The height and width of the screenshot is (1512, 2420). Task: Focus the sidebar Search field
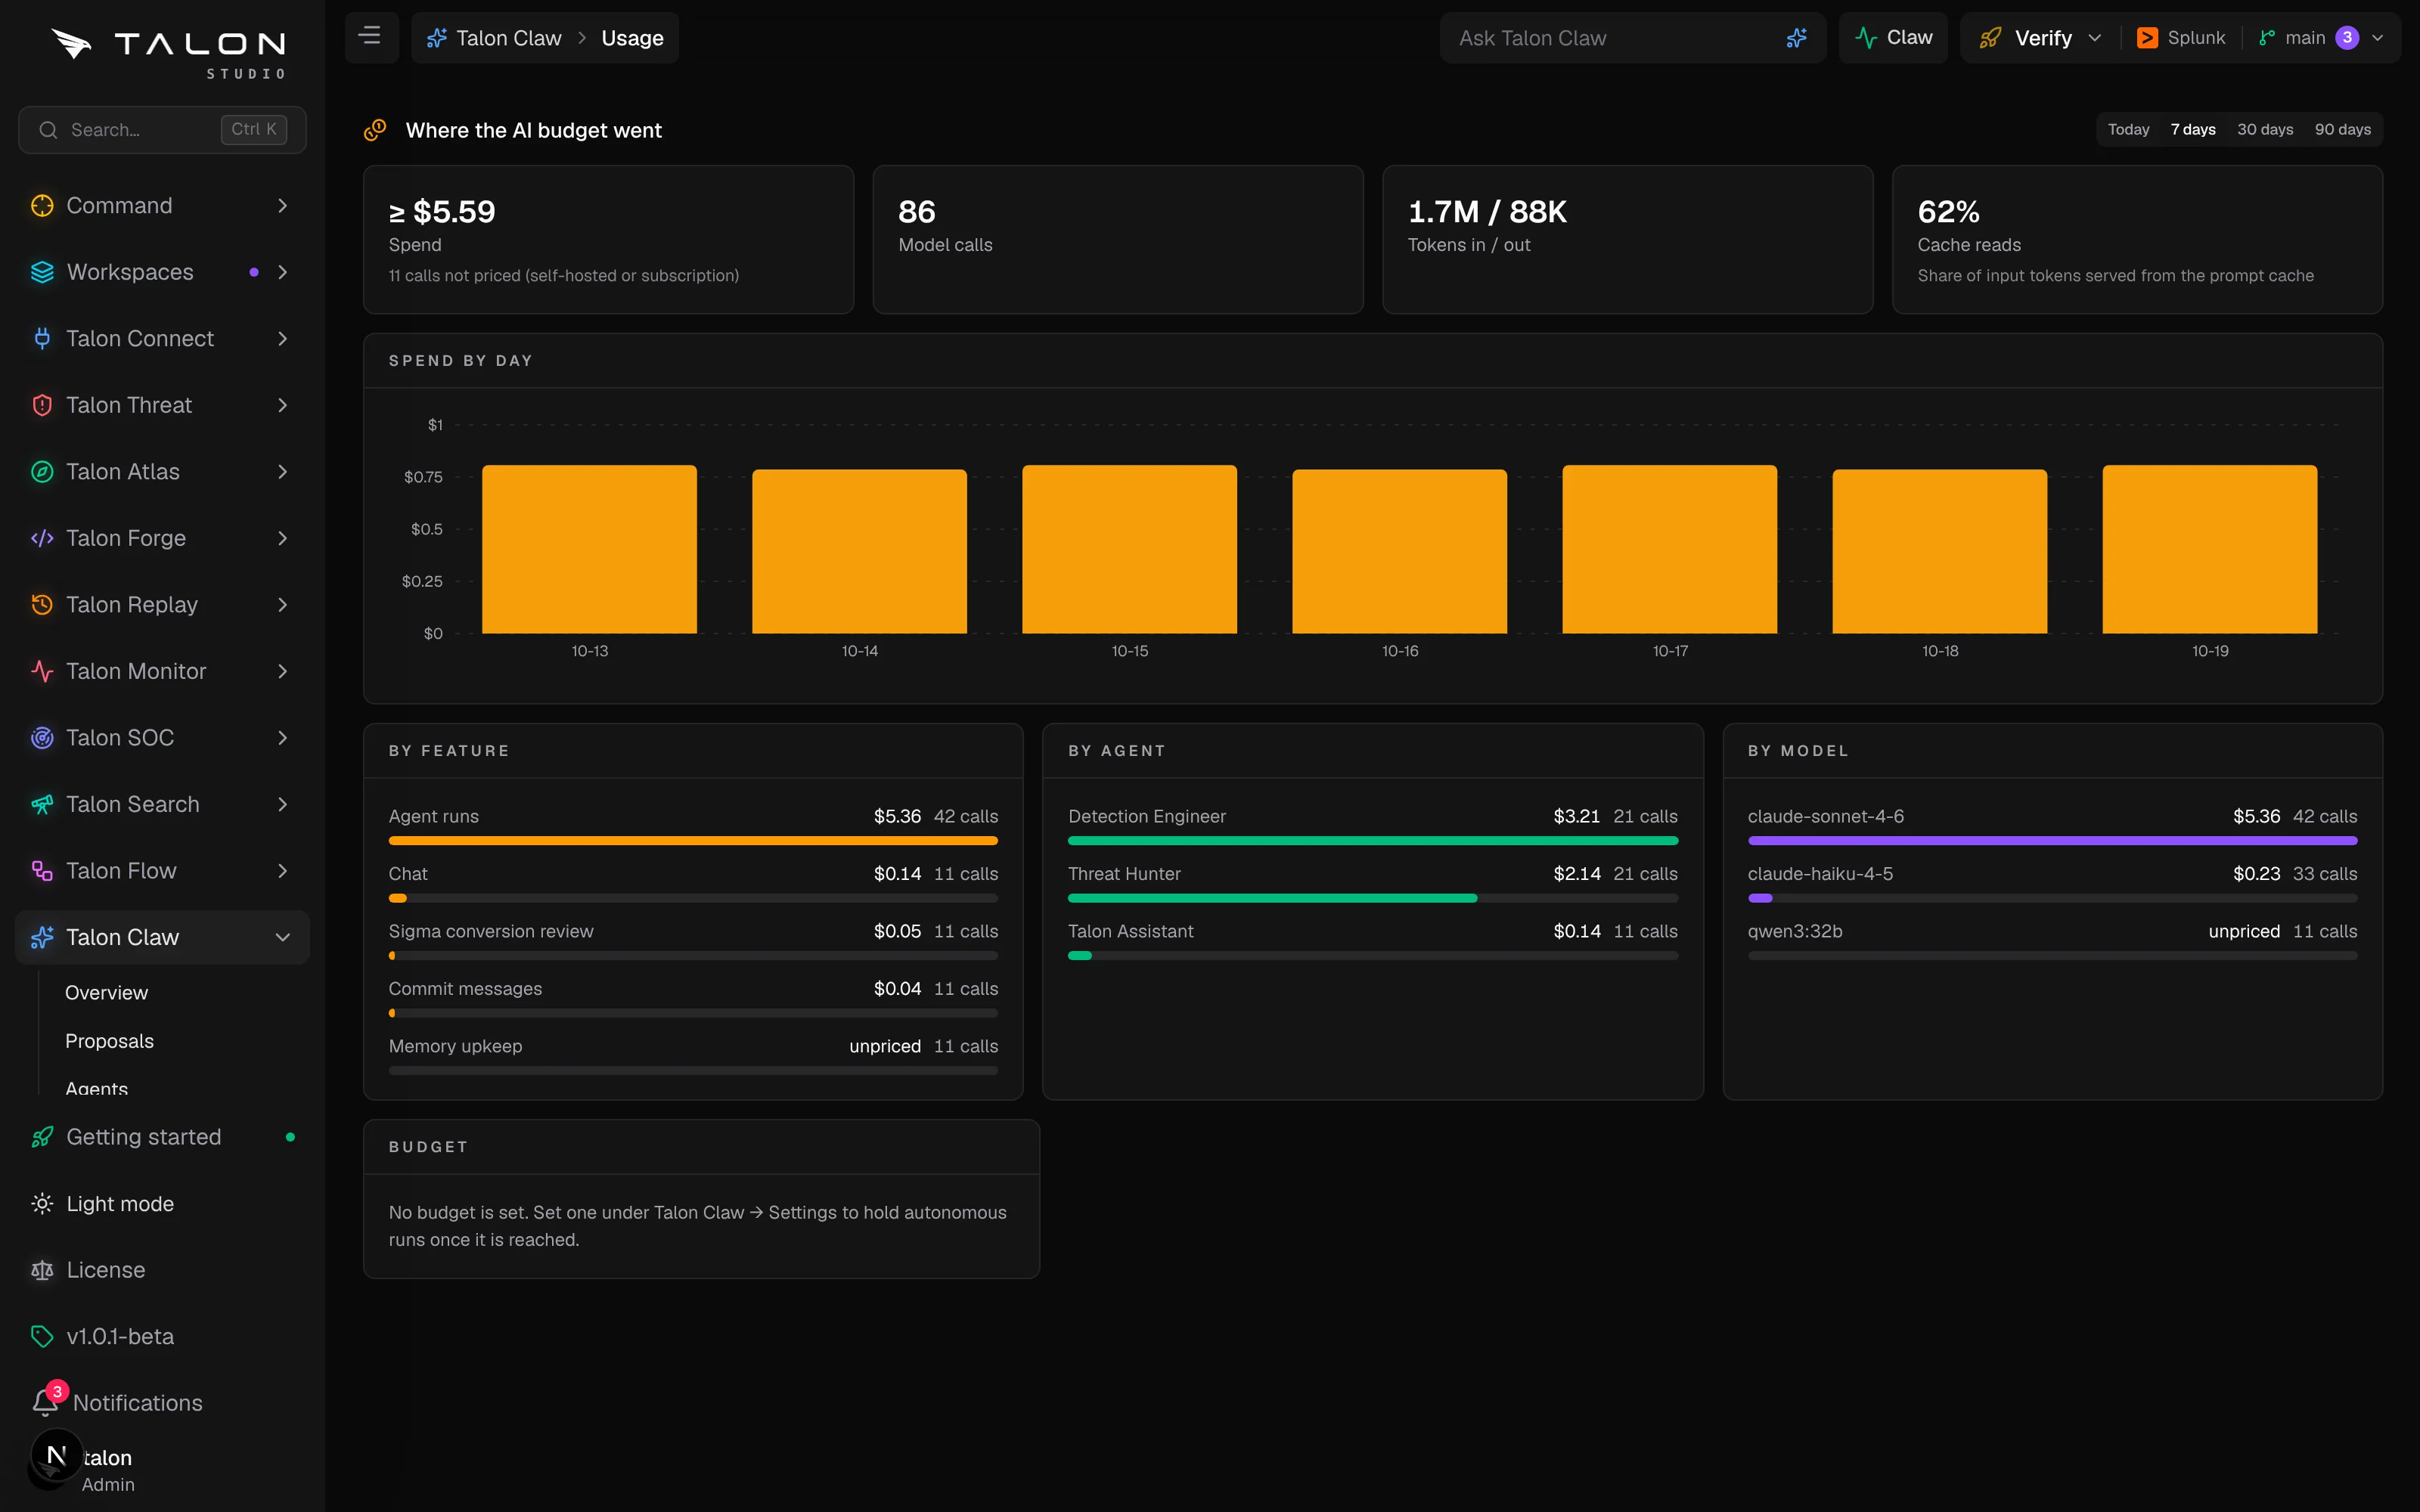point(162,130)
